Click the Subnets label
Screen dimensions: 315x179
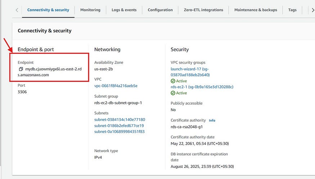[101, 113]
